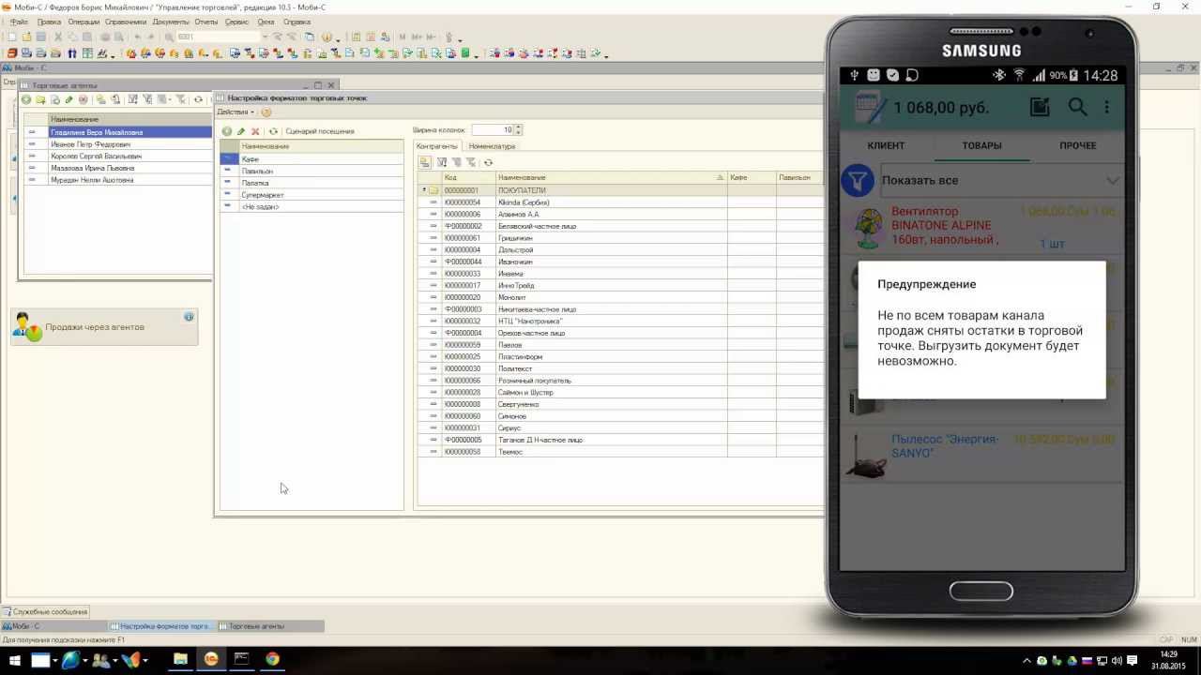Open the Файл menu
The width and height of the screenshot is (1201, 675).
pos(19,22)
